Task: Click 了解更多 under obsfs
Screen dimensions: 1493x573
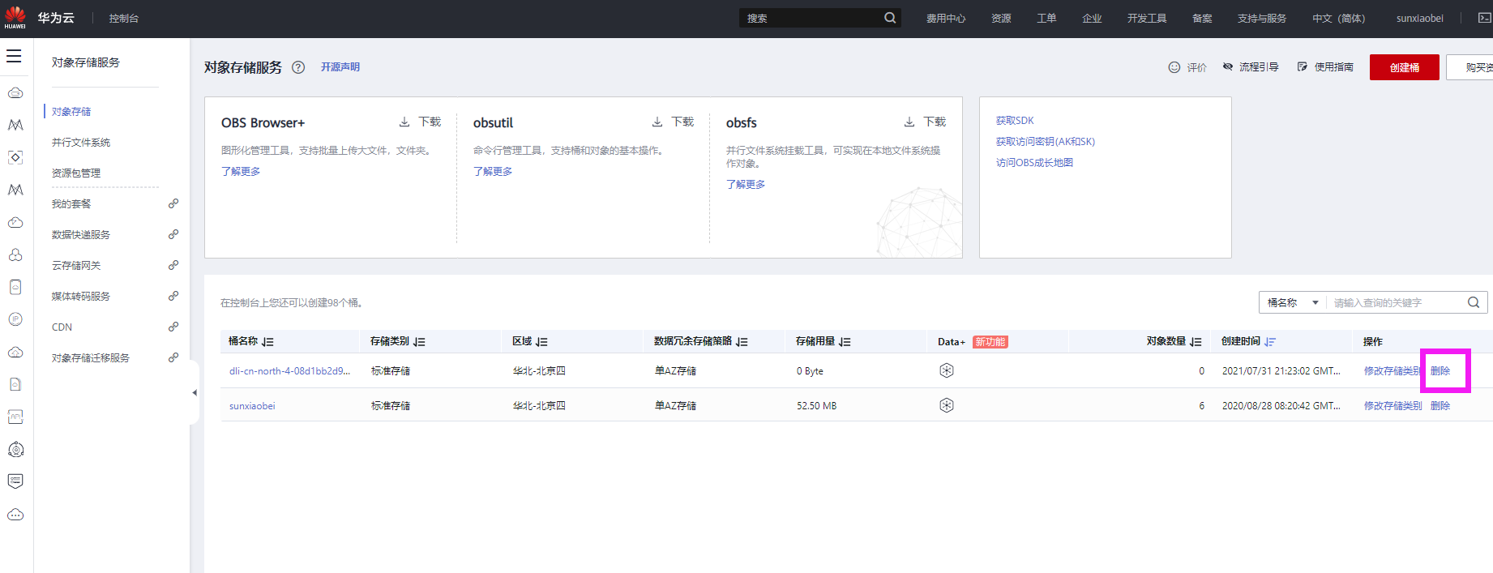Action: [746, 184]
